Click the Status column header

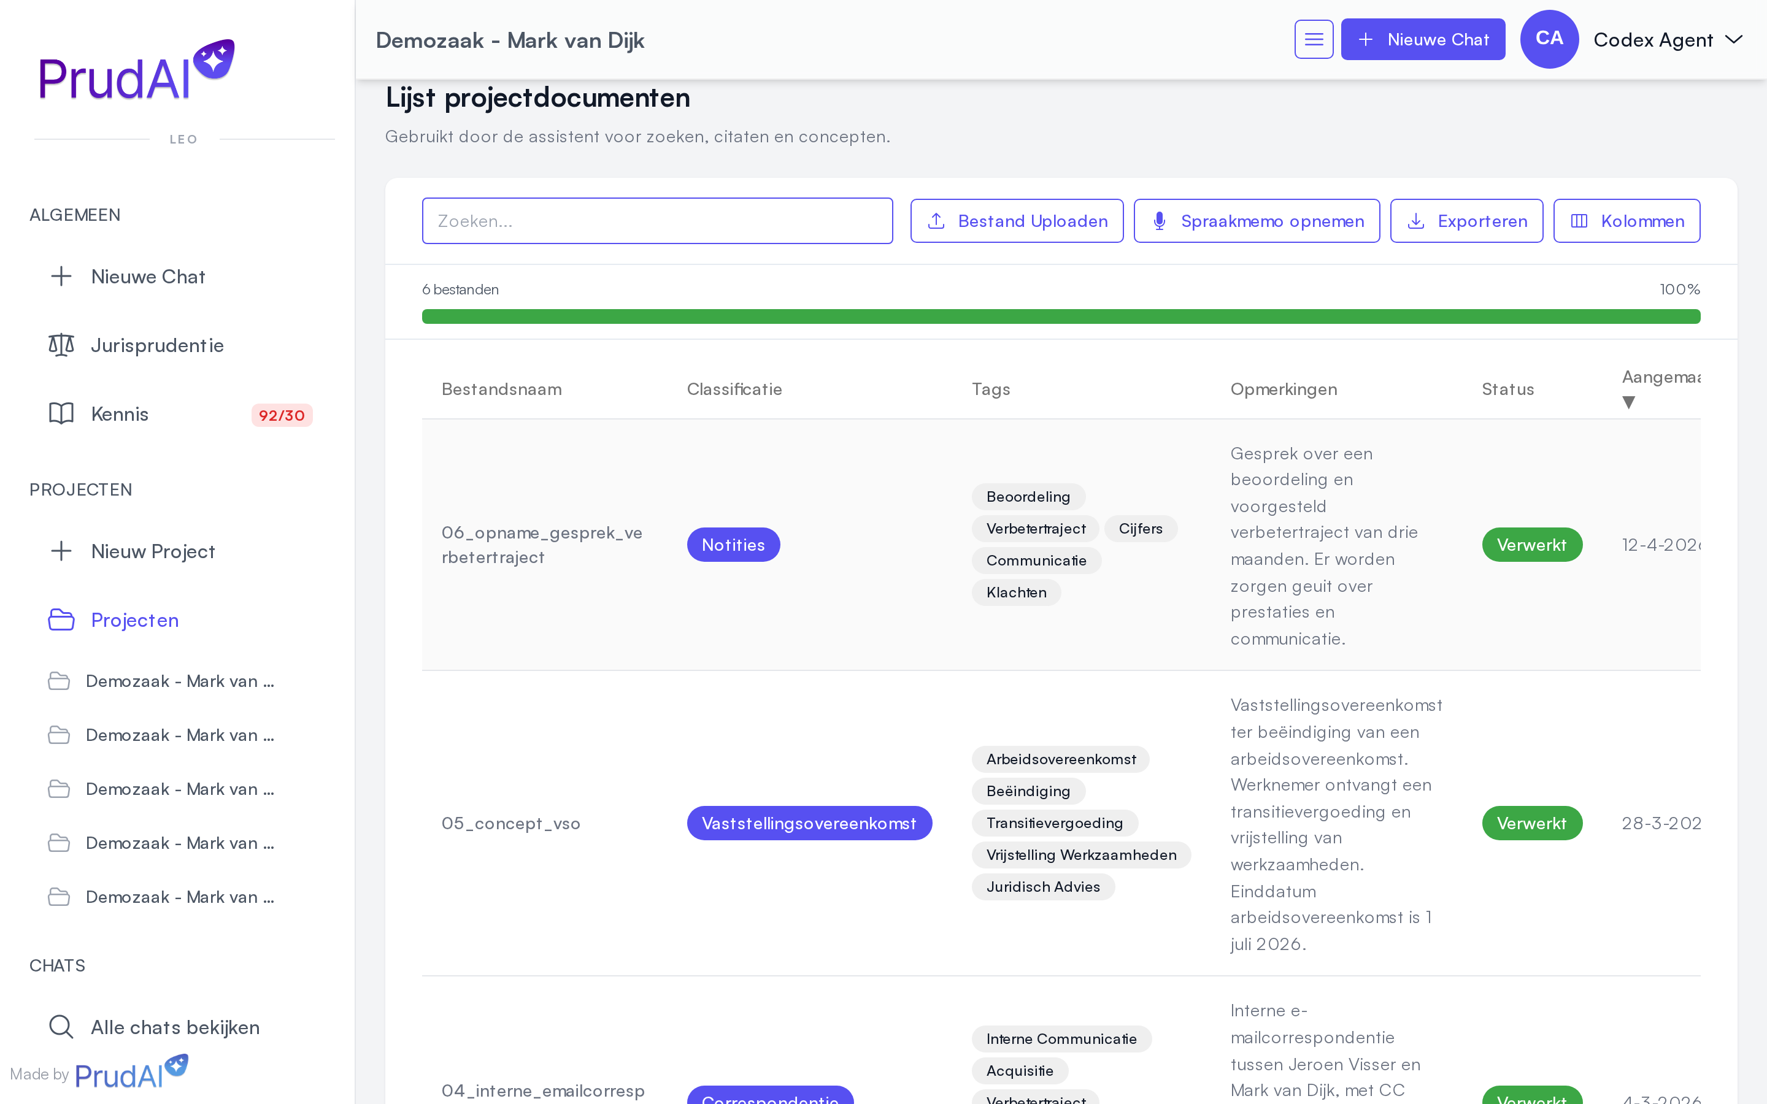pyautogui.click(x=1508, y=389)
